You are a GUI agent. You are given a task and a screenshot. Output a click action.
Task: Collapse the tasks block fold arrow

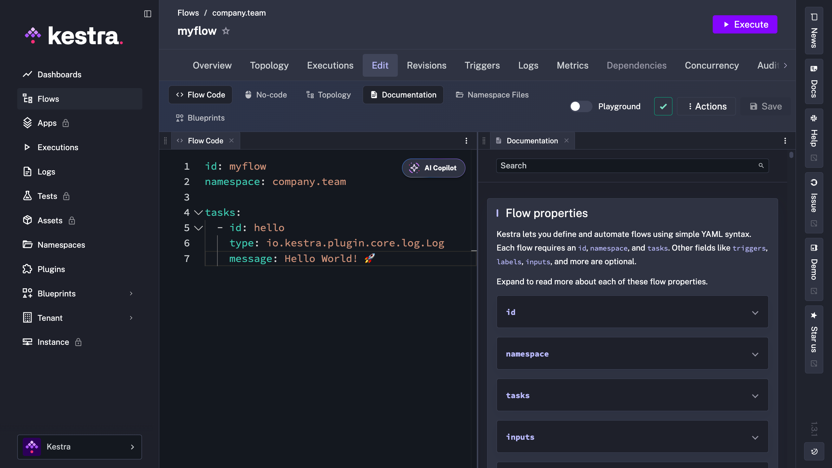click(x=198, y=213)
